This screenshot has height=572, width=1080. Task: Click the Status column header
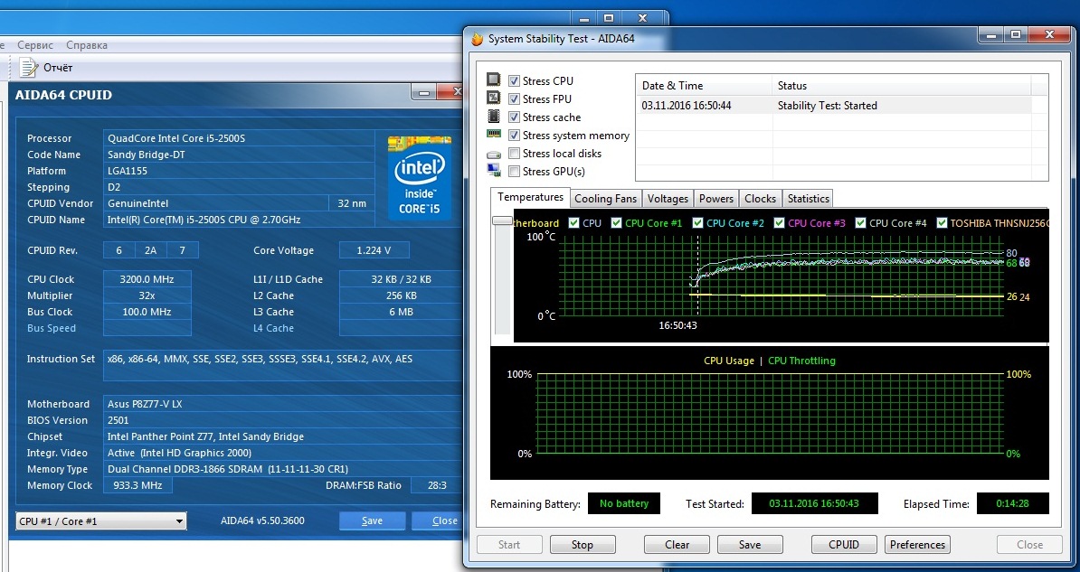902,85
